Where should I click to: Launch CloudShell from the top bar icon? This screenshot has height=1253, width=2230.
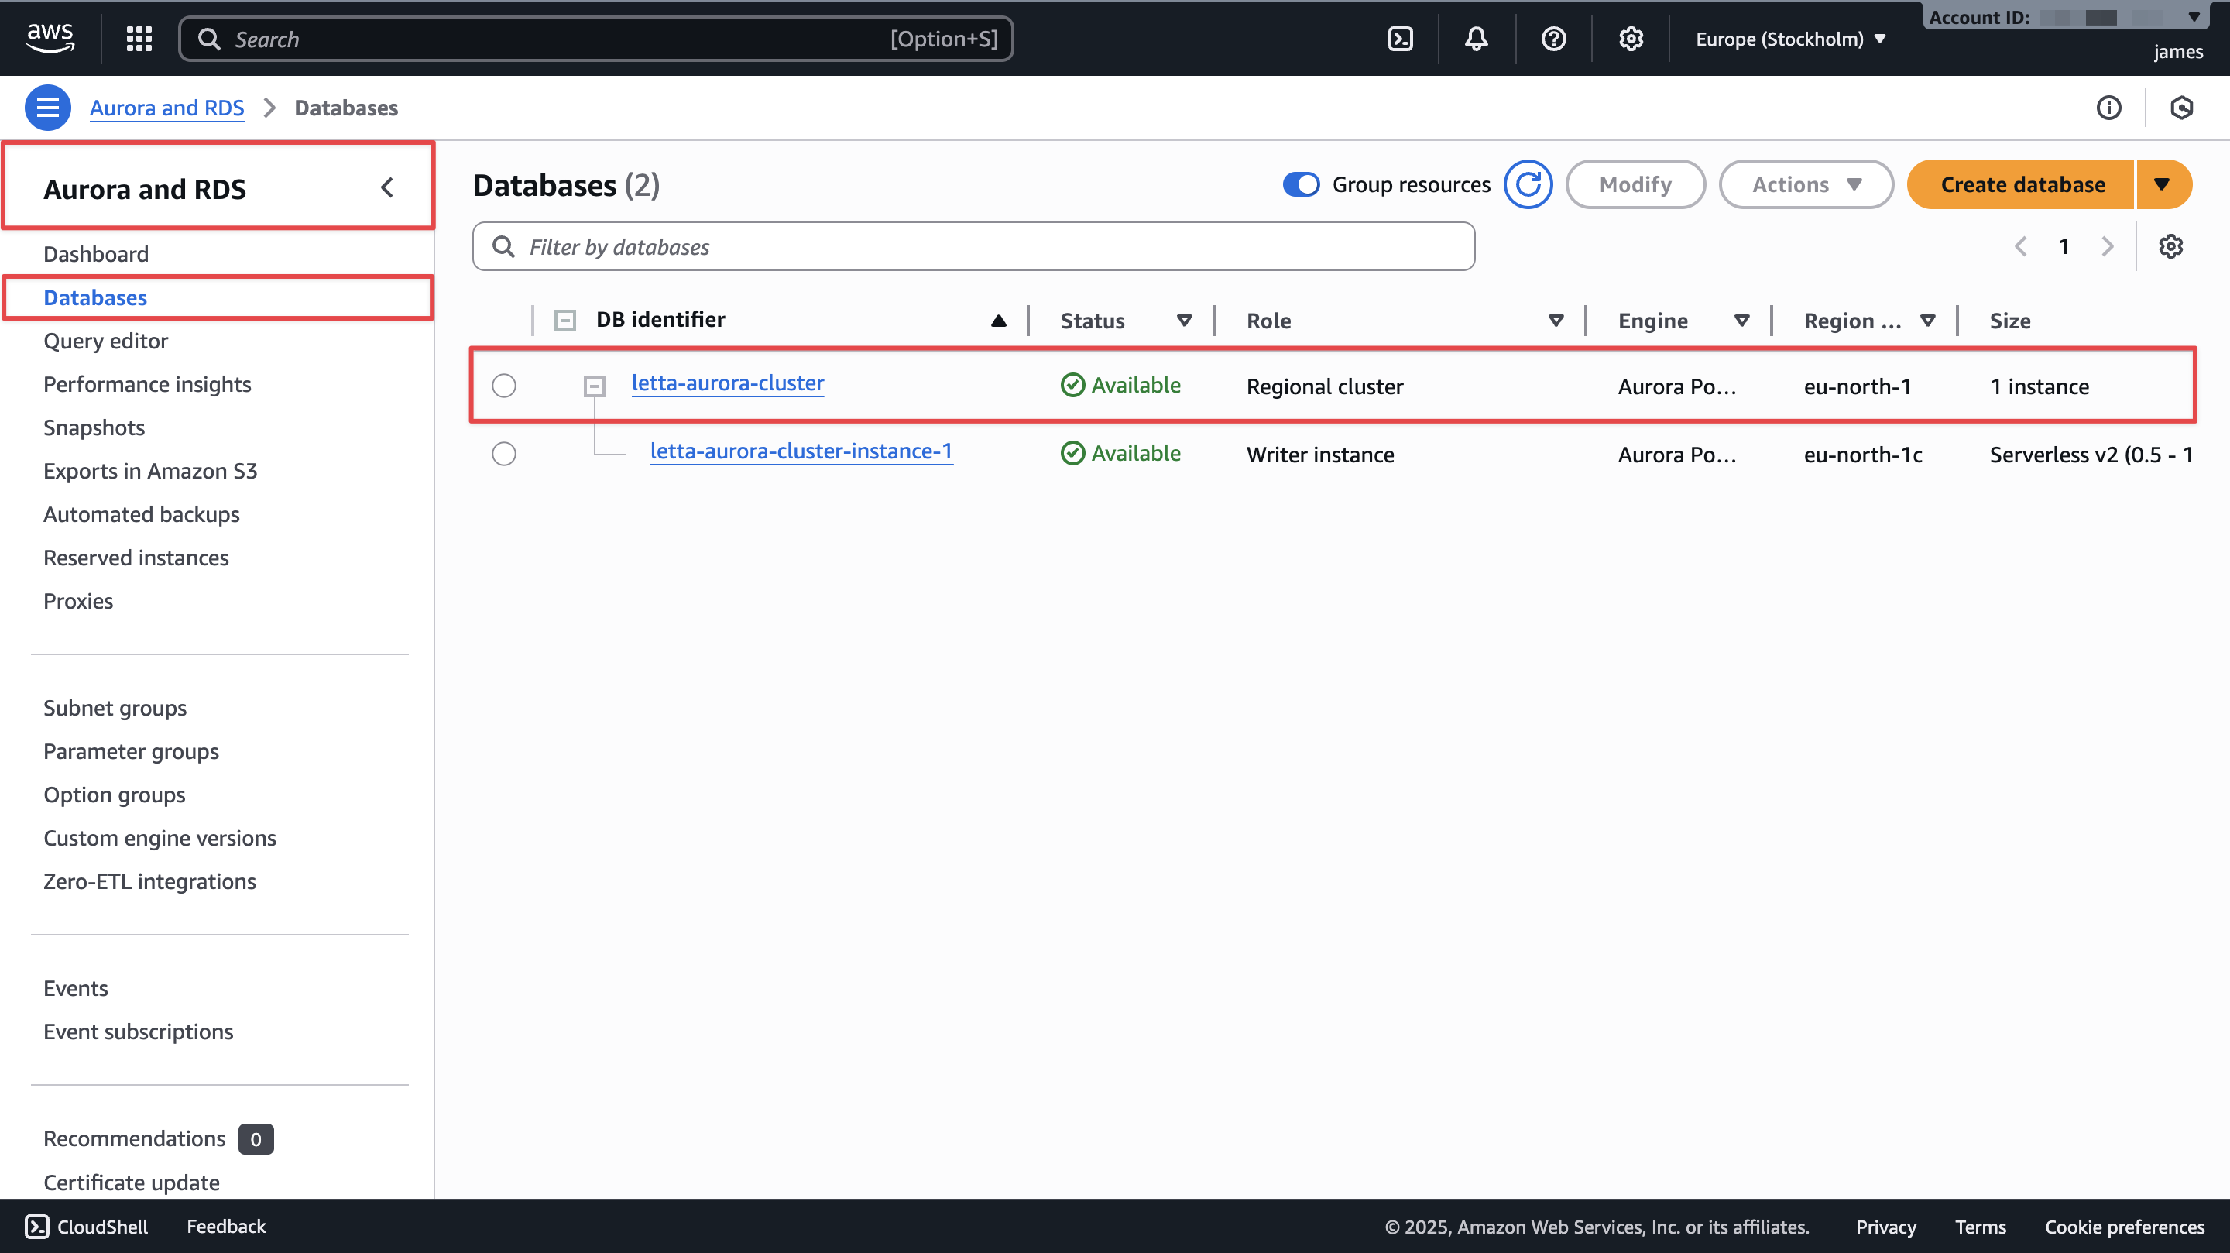pyautogui.click(x=1400, y=39)
